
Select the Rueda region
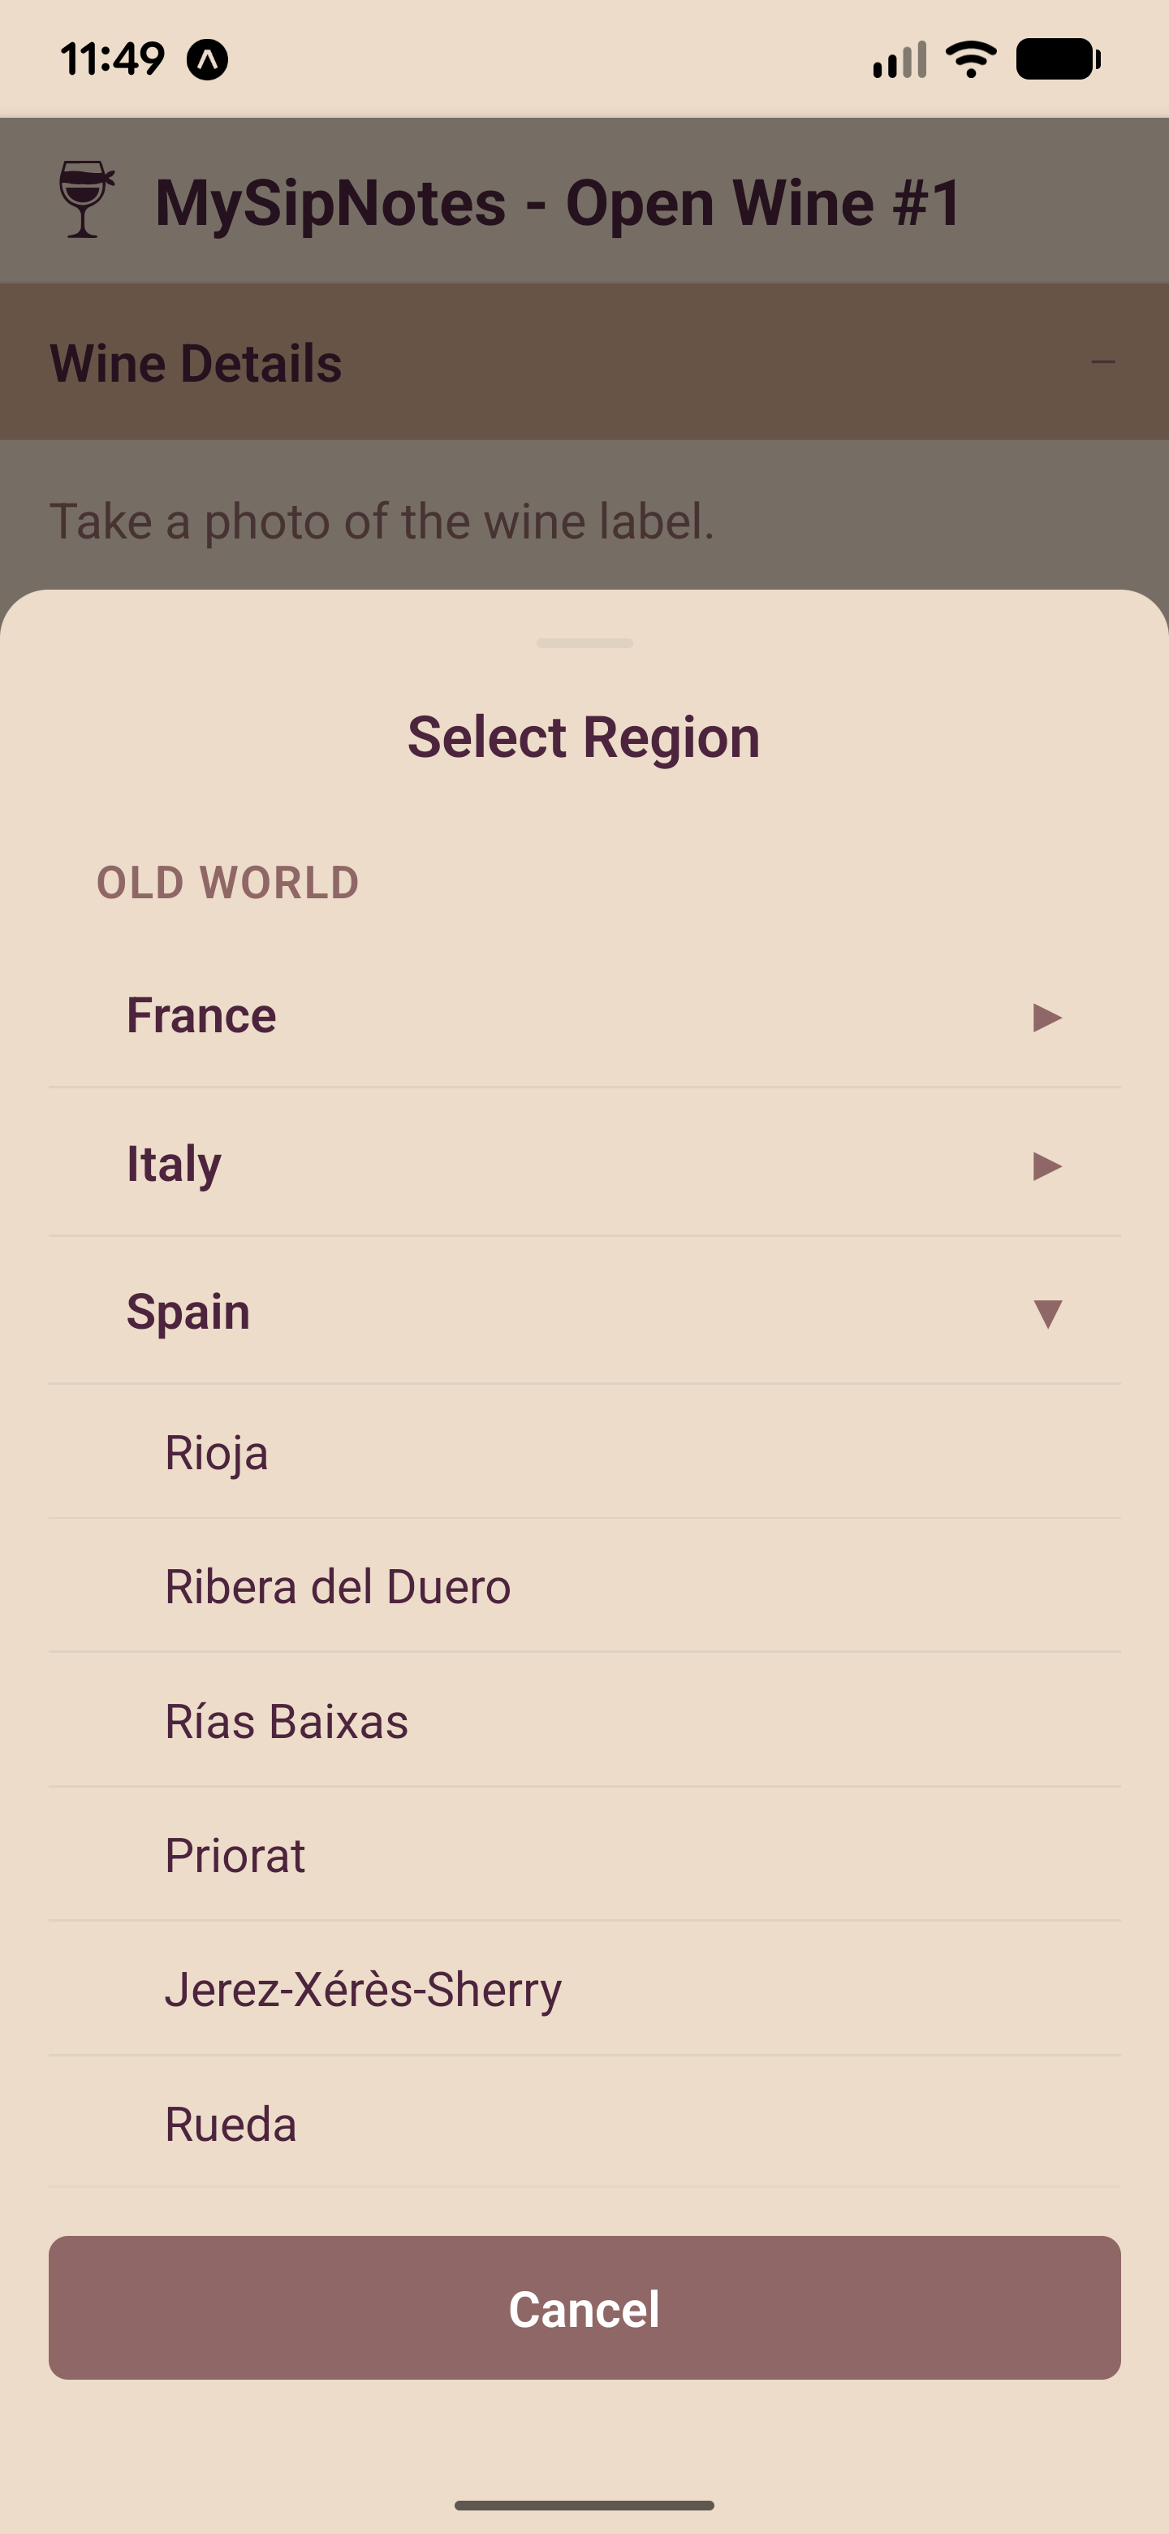click(x=230, y=2124)
